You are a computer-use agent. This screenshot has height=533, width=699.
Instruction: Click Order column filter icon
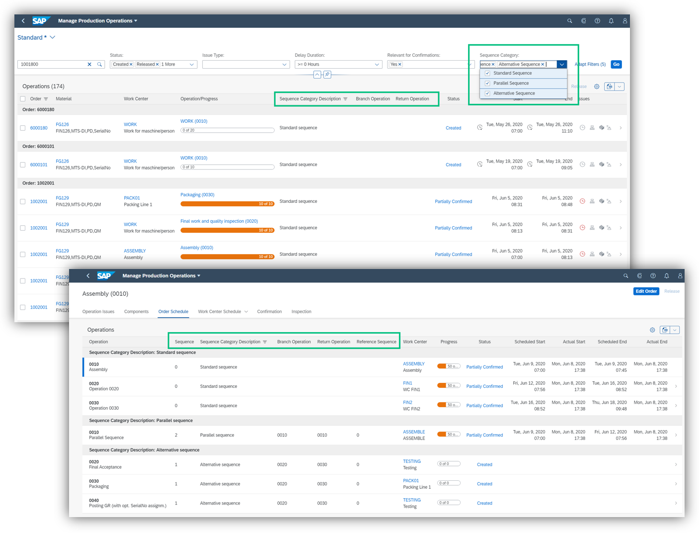[x=46, y=99]
